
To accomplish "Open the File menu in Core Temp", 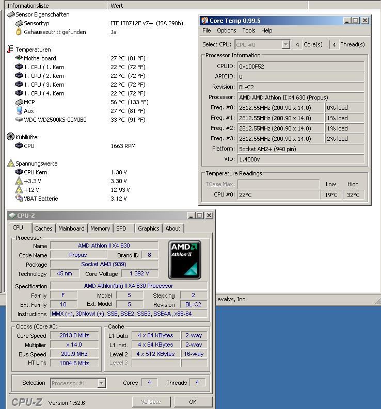I will (207, 30).
